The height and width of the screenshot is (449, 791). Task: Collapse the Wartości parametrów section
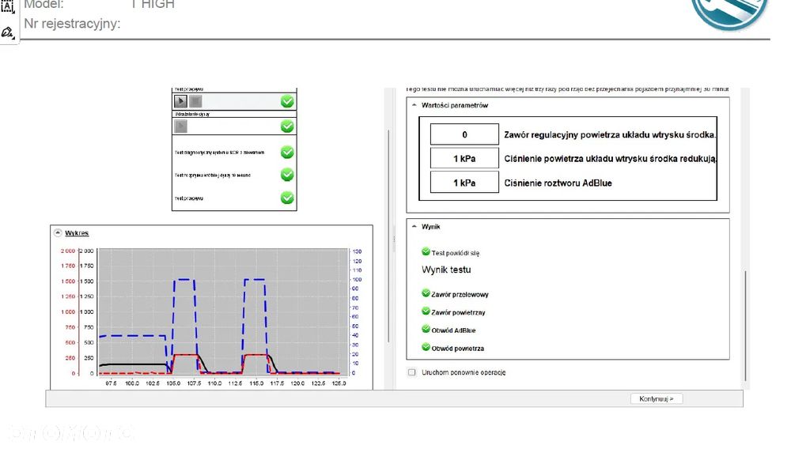click(414, 105)
